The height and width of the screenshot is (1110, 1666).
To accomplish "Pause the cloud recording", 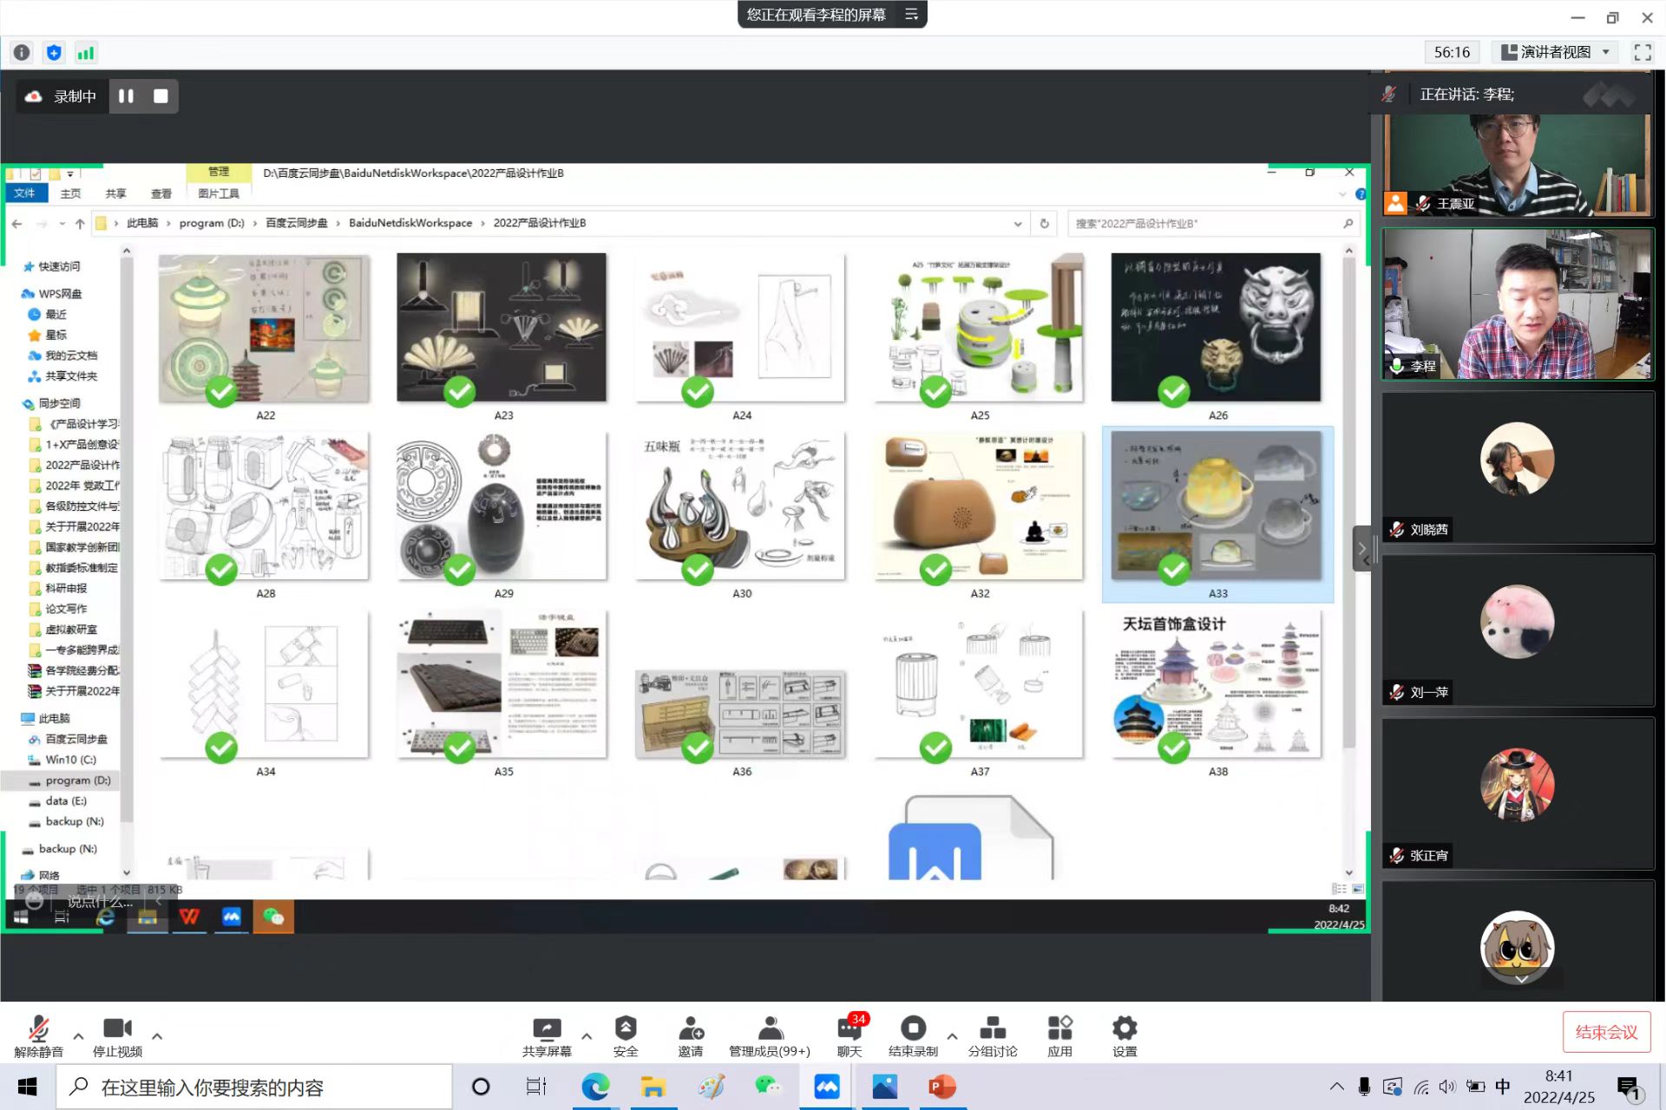I will pyautogui.click(x=127, y=96).
